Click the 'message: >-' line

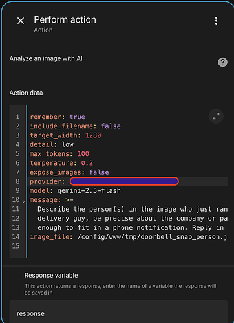tap(52, 200)
